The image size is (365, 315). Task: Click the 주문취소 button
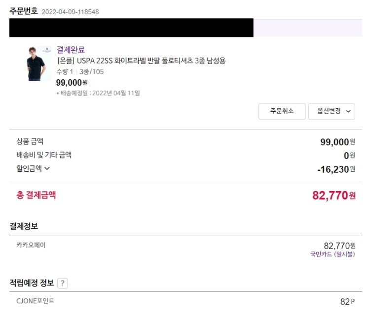(x=282, y=111)
